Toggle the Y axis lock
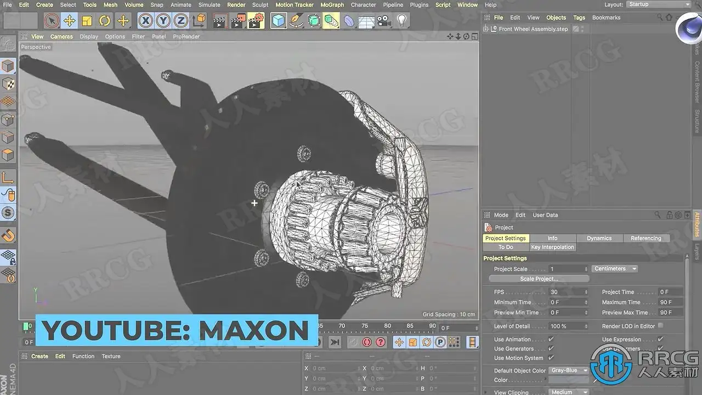The height and width of the screenshot is (395, 702). [163, 21]
